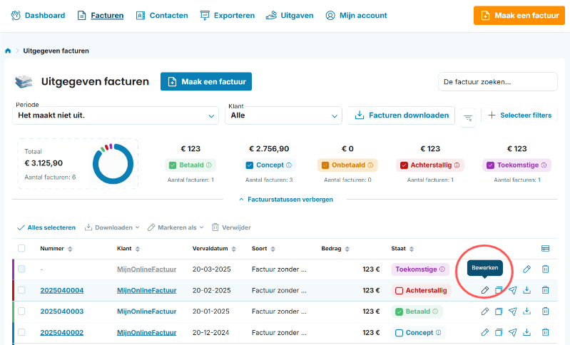Send invoice 2025040002 via paper plane
This screenshot has height=345, width=570.
tap(512, 332)
